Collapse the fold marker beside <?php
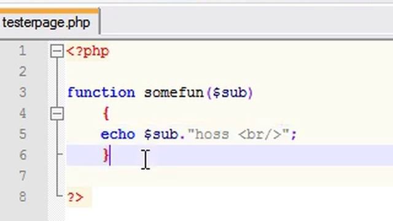Screen dimensions: 393x221 click(57, 51)
